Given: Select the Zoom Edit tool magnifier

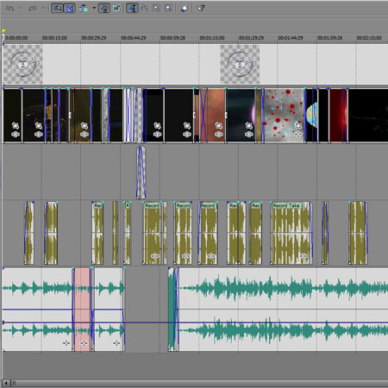Looking at the screenshot, I should click(168, 8).
